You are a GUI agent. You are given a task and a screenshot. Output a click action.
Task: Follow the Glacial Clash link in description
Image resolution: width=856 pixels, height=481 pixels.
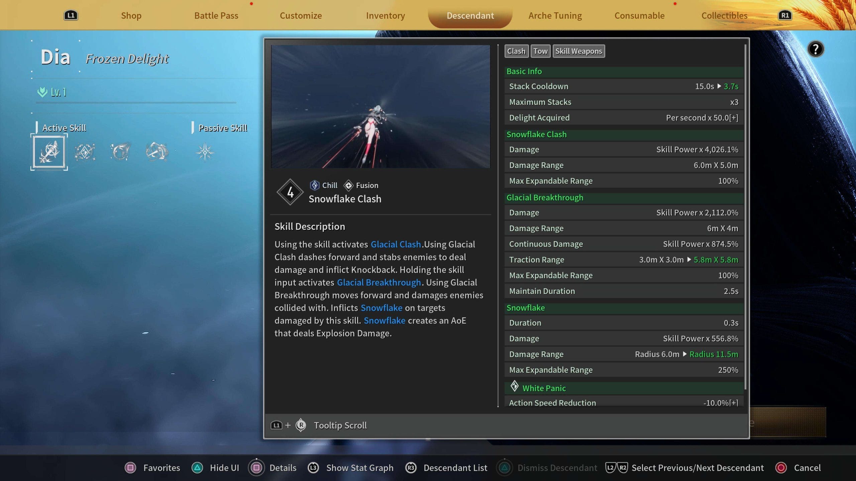point(396,245)
